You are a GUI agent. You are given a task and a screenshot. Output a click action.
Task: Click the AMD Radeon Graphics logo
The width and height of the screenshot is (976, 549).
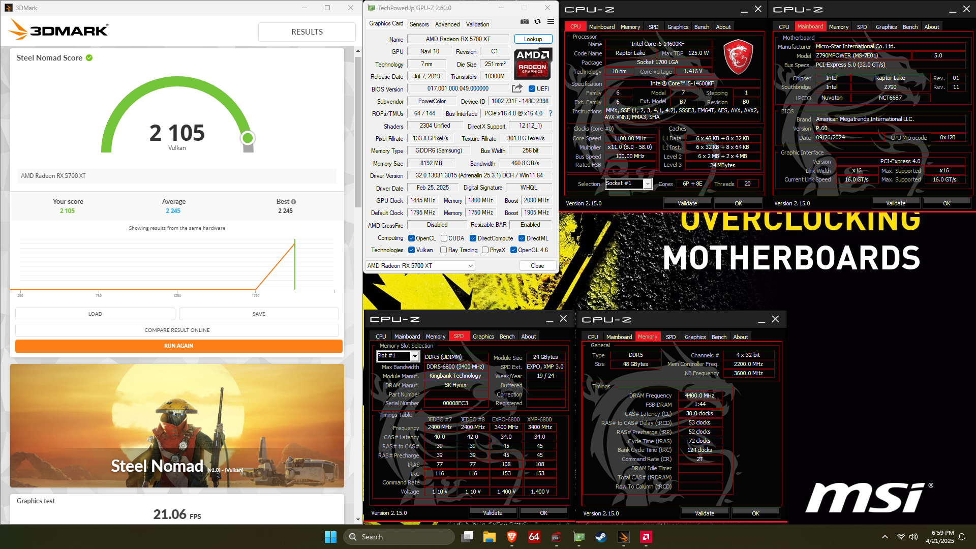click(x=532, y=63)
